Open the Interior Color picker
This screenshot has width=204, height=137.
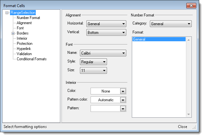(122, 92)
